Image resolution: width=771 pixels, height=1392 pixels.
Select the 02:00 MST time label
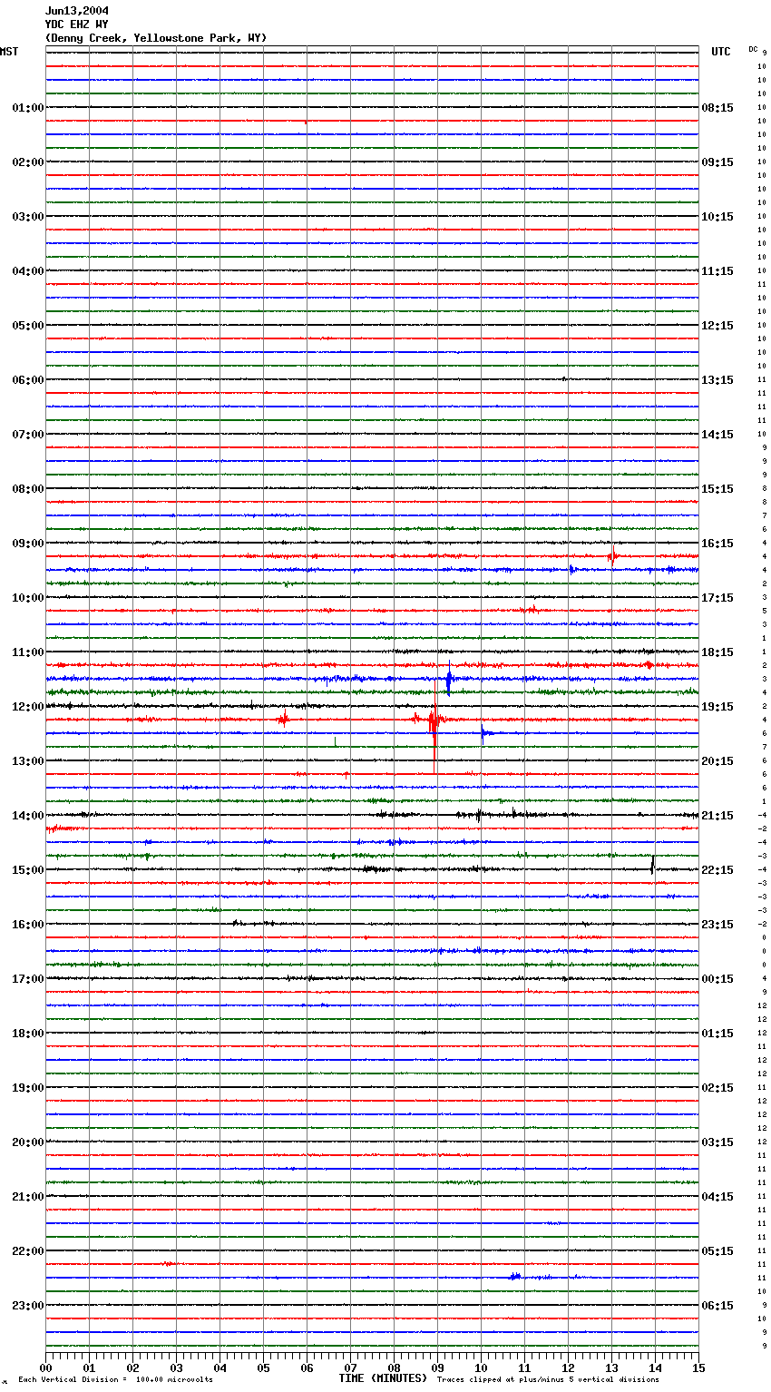[x=28, y=162]
